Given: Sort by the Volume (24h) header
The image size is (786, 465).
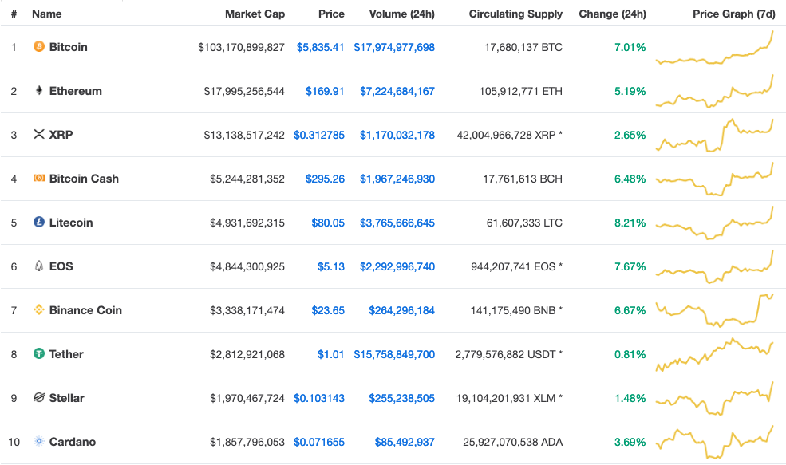Looking at the screenshot, I should [x=401, y=14].
